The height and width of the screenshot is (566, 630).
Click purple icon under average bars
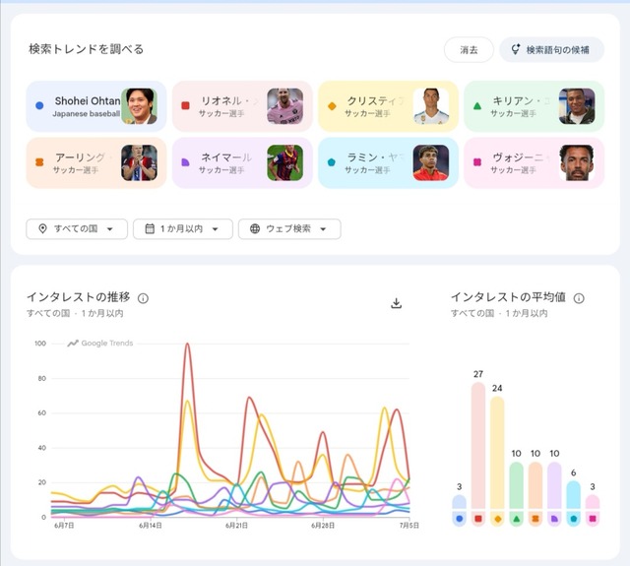click(x=554, y=519)
